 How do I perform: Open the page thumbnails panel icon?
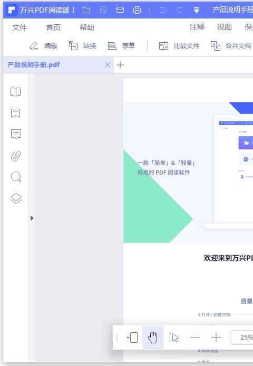point(16,92)
